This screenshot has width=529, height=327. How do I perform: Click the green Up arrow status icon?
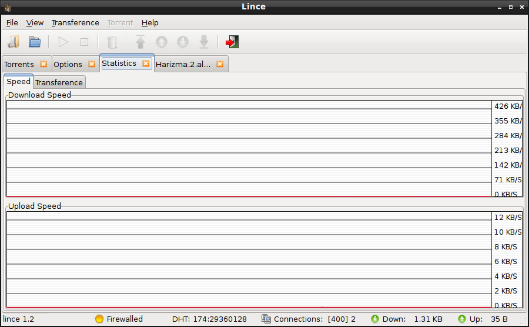(462, 319)
